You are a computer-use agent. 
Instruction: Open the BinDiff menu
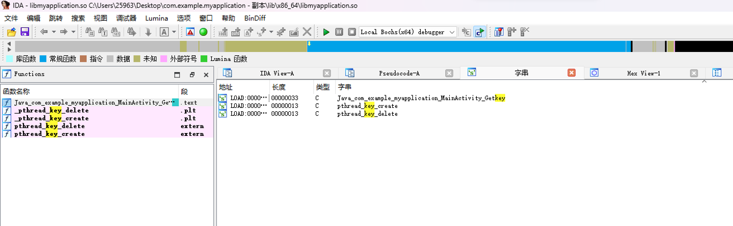click(x=255, y=18)
